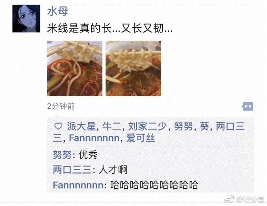This screenshot has height=206, width=267.
Task: Tap the 2分钟前 timestamp
Action: [x=61, y=106]
